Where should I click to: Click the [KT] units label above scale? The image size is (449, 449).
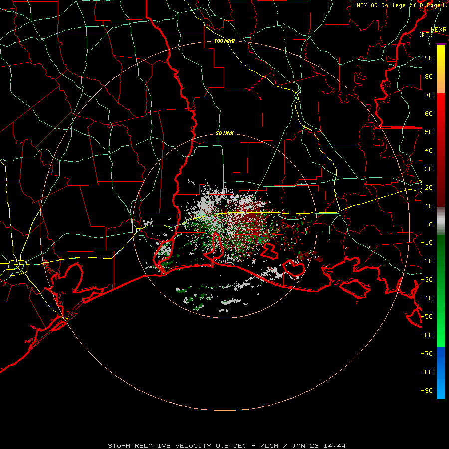click(426, 34)
